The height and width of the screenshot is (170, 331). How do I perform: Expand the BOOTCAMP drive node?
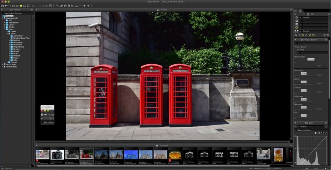2,64
